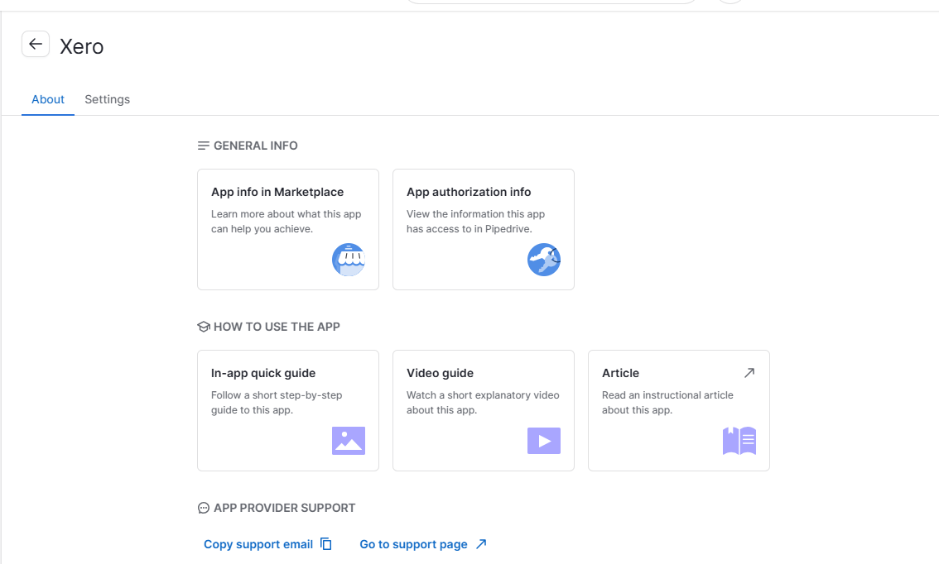This screenshot has width=939, height=564.
Task: Open the Article card
Action: click(x=678, y=411)
